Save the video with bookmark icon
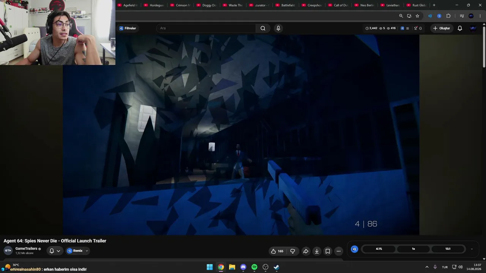The image size is (486, 273). 328,251
